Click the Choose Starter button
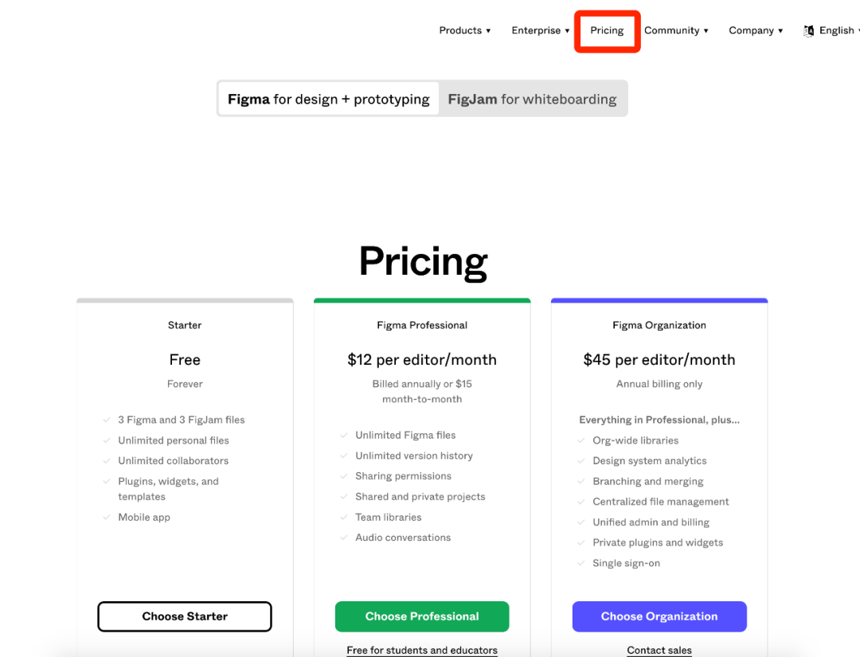This screenshot has width=860, height=657. tap(185, 616)
